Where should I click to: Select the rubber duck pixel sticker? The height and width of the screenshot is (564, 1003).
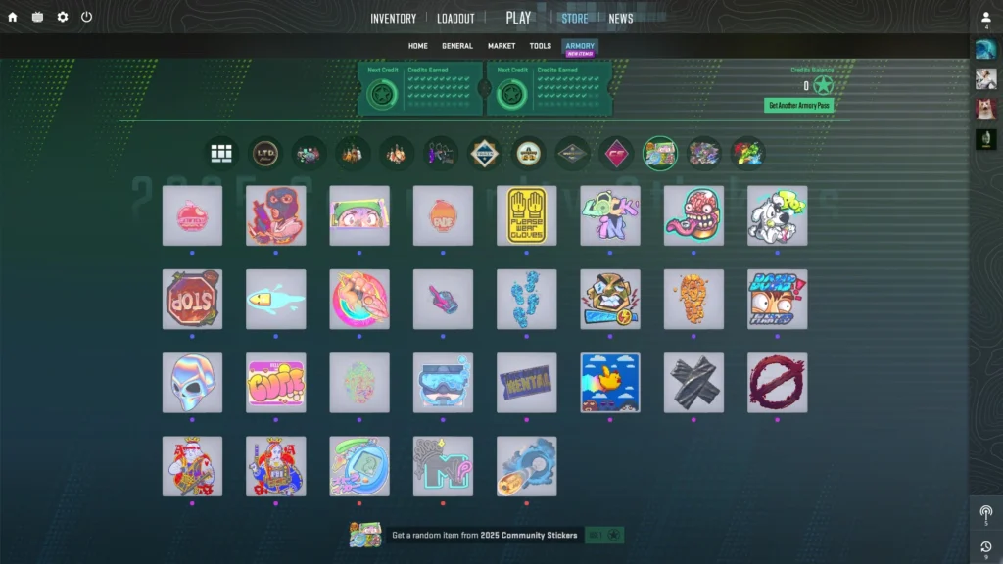pyautogui.click(x=609, y=383)
